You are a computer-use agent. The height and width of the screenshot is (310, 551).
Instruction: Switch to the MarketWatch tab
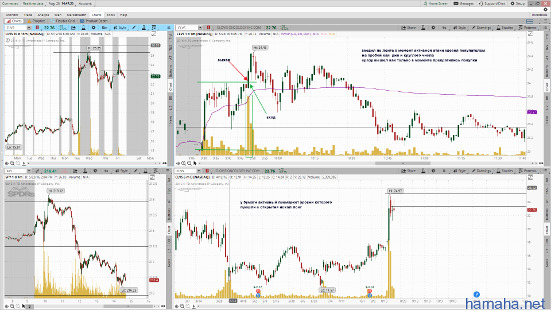pos(76,14)
